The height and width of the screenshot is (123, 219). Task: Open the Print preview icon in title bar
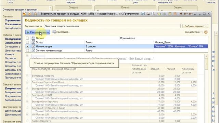[x=153, y=14]
